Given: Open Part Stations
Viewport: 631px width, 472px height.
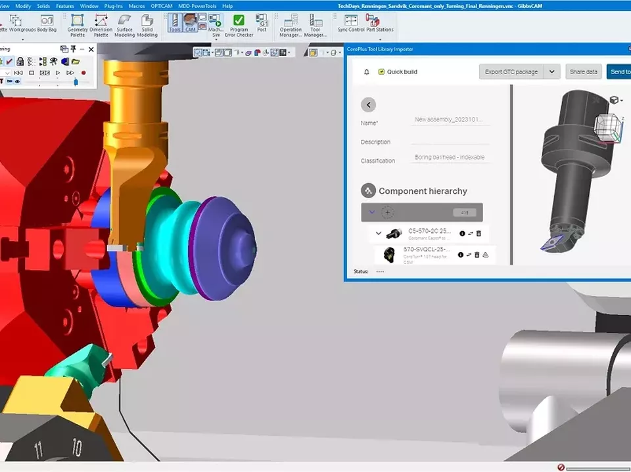Looking at the screenshot, I should [x=379, y=23].
